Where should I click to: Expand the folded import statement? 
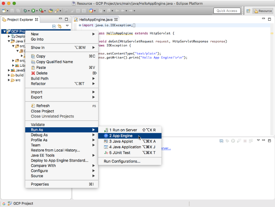pos(80,25)
